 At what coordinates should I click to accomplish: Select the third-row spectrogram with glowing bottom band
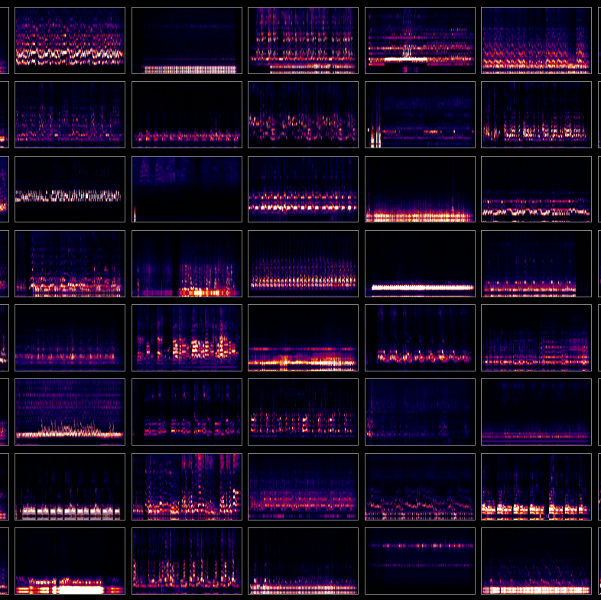420,189
